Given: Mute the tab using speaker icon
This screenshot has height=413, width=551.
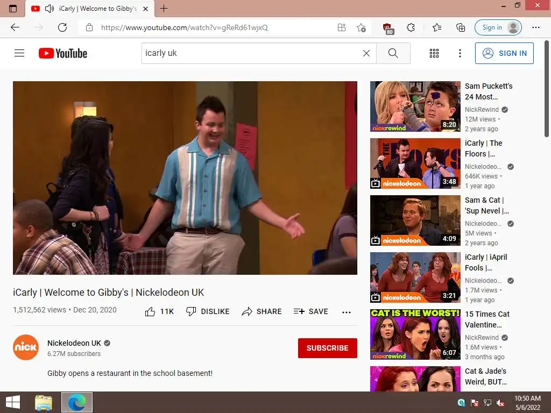Looking at the screenshot, I should click(x=49, y=9).
